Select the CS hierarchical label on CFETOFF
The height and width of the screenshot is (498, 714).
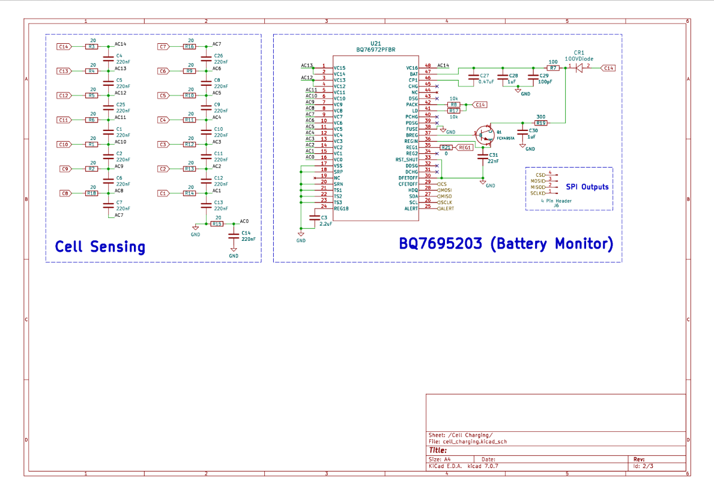pos(442,184)
